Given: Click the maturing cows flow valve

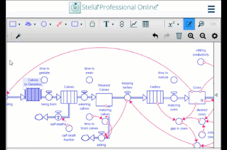Looking at the screenshot, I should tap(174, 97).
